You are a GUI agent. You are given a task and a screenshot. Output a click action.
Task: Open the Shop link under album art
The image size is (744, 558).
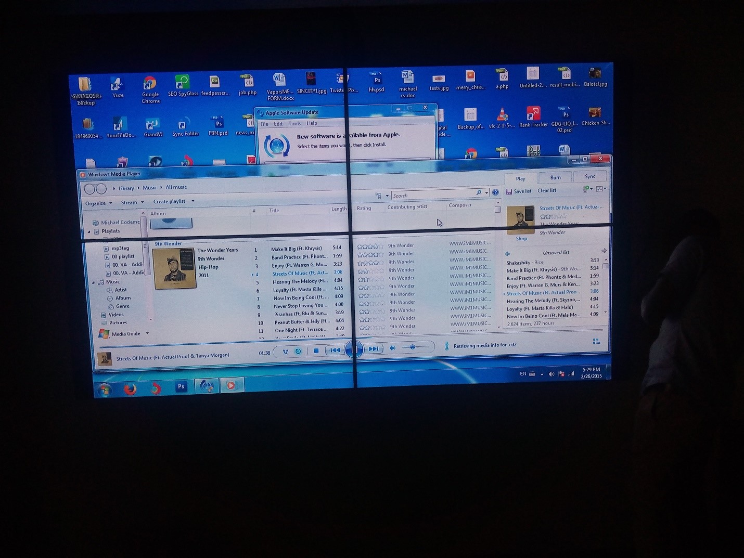(x=521, y=239)
